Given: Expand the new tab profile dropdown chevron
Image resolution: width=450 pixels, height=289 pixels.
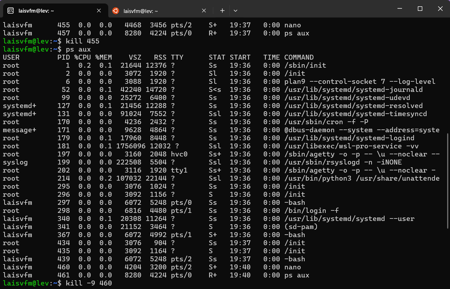Looking at the screenshot, I should pos(235,11).
